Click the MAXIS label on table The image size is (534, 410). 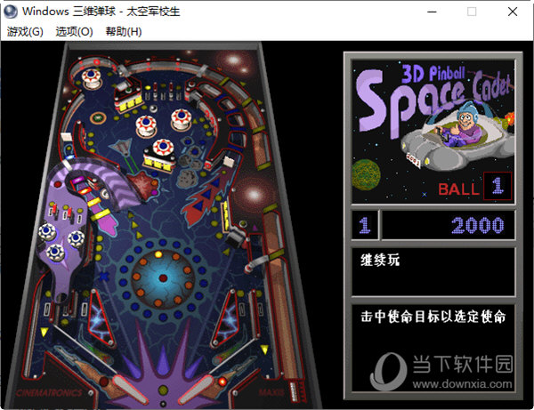[271, 392]
